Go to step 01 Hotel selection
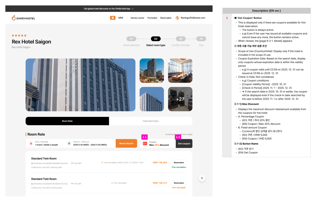The height and width of the screenshot is (203, 318). (x=131, y=39)
